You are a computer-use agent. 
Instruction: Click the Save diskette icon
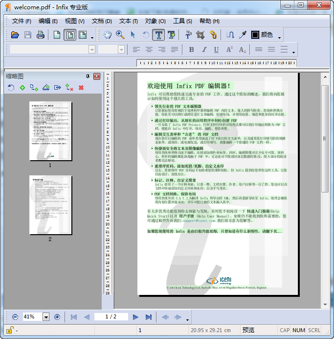click(27, 35)
